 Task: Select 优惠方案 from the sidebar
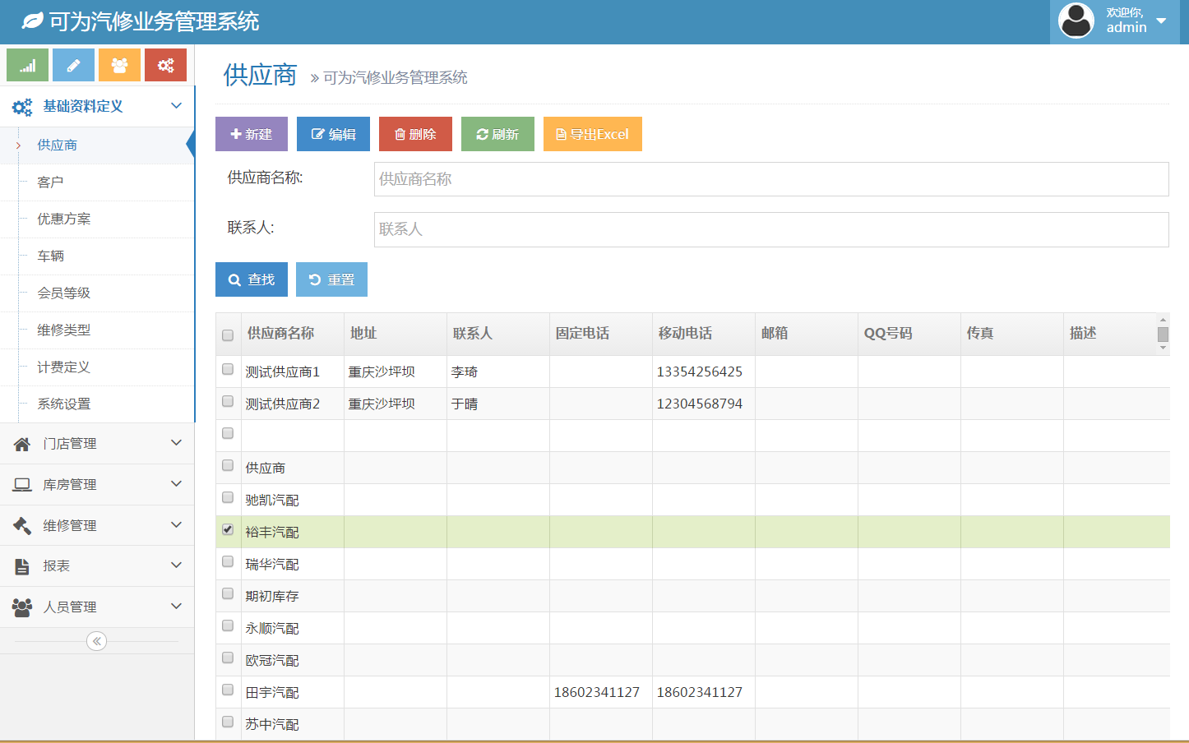tap(64, 219)
